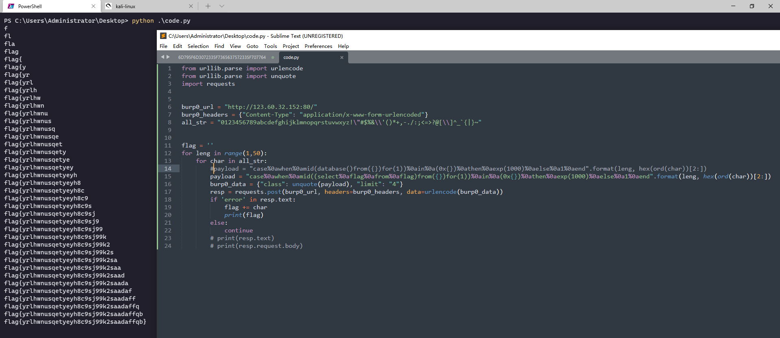Open the Tools menu

[271, 46]
